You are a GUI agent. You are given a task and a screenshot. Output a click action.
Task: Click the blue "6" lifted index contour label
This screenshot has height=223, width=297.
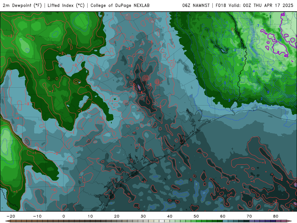[273, 70]
